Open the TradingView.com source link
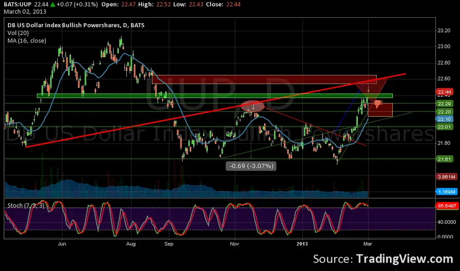This screenshot has width=460, height=271. [x=405, y=259]
